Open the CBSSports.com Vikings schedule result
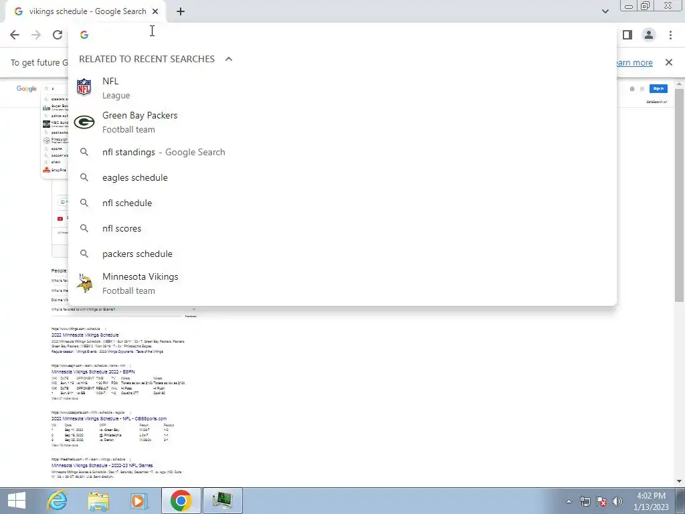Image resolution: width=685 pixels, height=514 pixels. (x=109, y=419)
